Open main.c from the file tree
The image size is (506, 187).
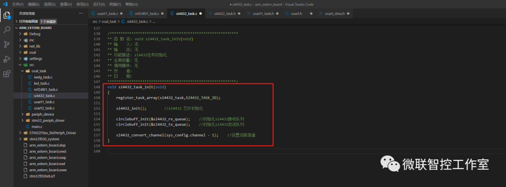pos(37,126)
